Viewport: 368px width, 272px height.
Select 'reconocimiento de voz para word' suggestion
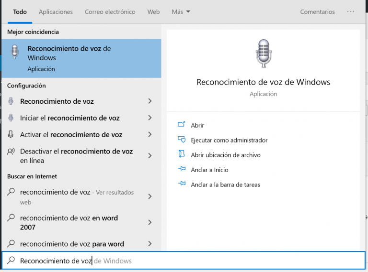point(81,244)
